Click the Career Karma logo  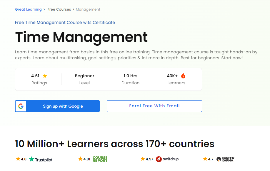coord(225,159)
